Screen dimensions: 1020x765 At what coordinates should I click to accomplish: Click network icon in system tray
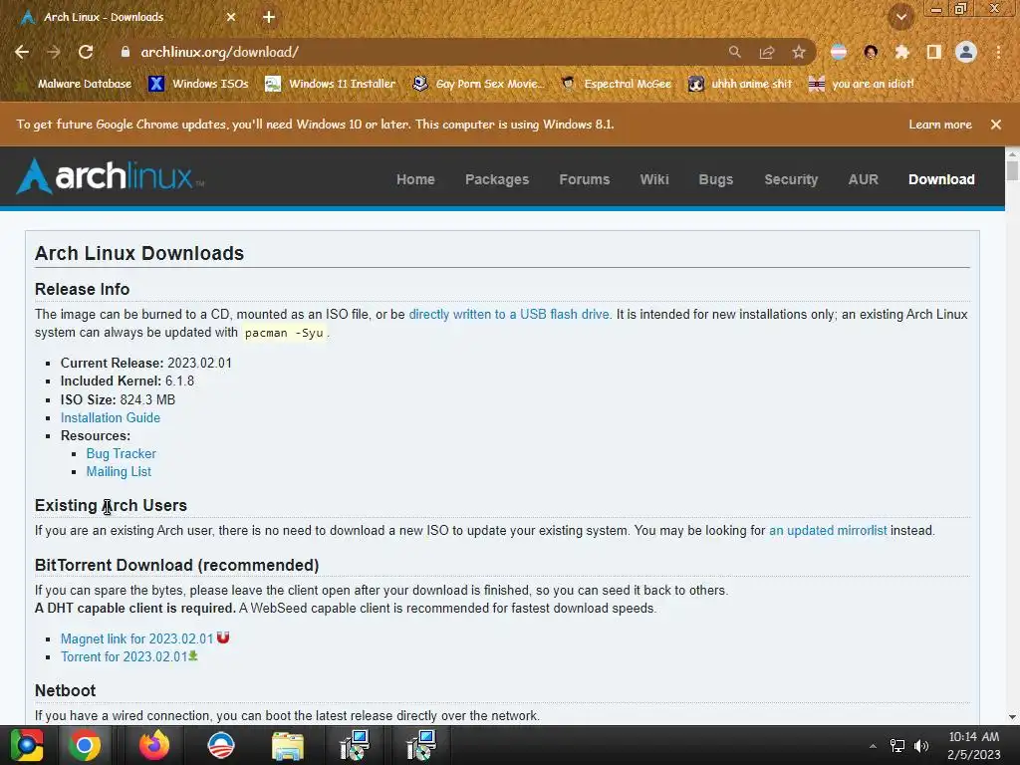[x=897, y=746]
